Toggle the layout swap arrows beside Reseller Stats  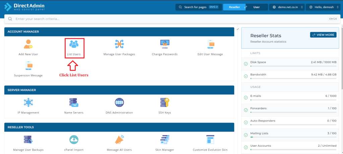point(238,29)
